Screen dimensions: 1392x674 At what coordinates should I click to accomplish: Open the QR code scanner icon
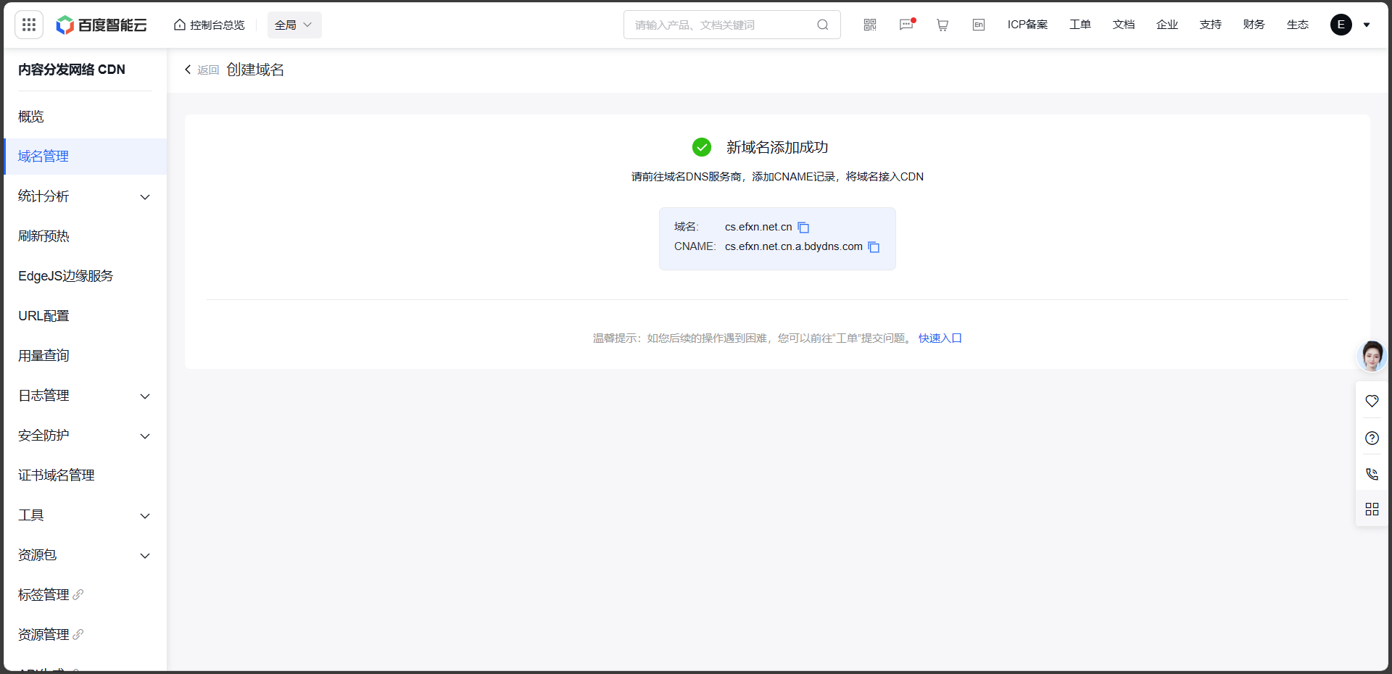pyautogui.click(x=870, y=25)
